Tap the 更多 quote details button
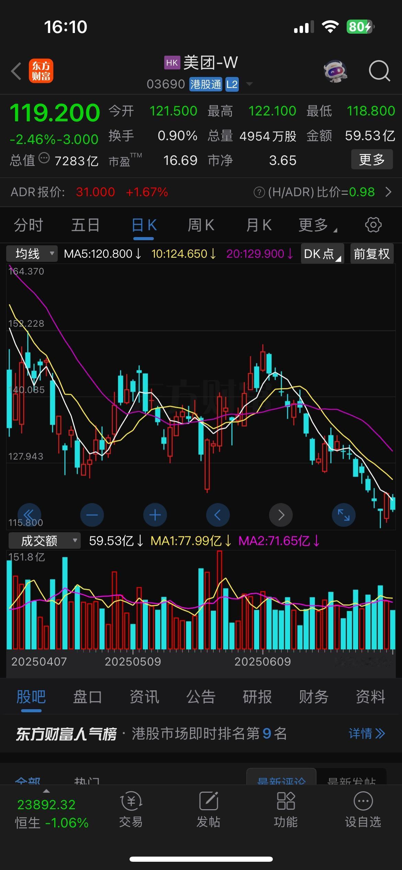Viewport: 402px width, 870px height. 372,159
